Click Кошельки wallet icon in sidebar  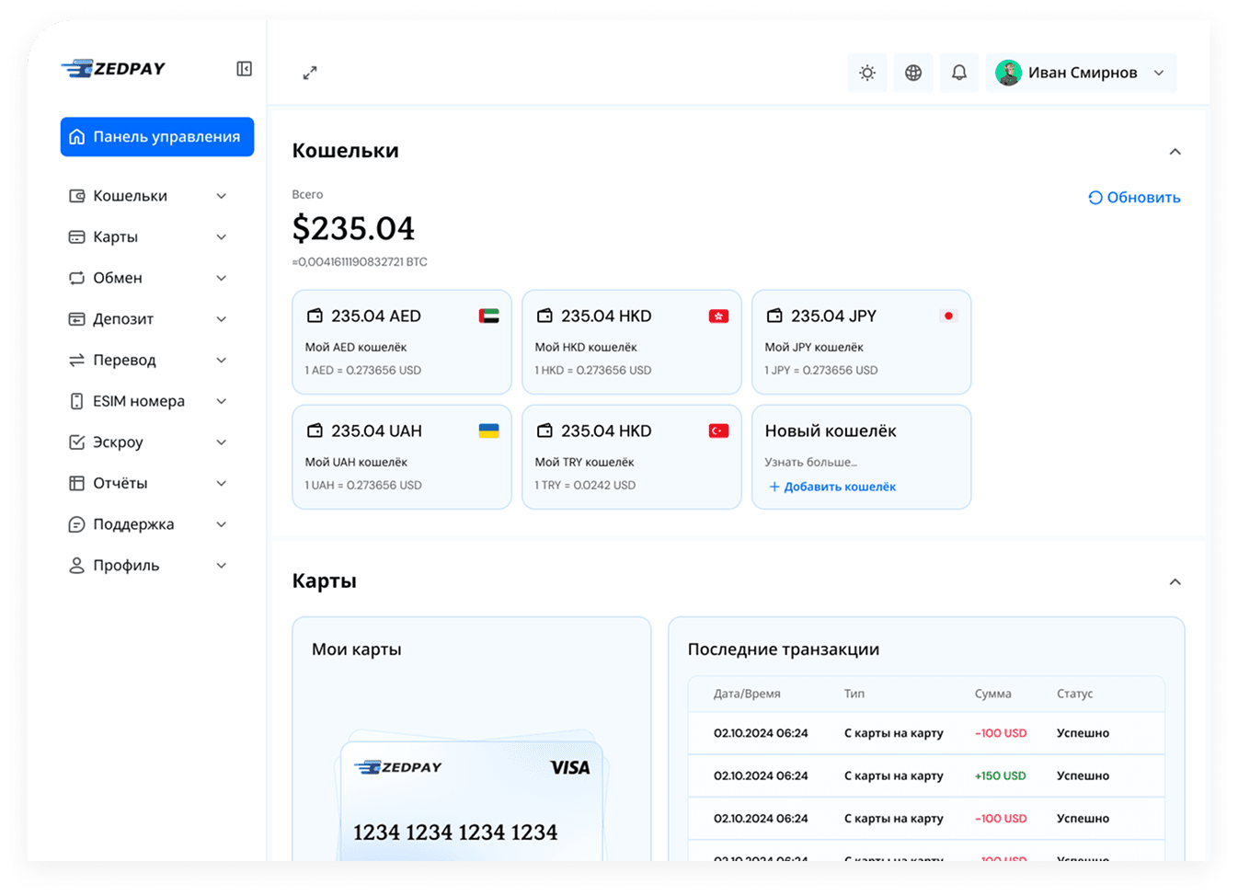click(77, 196)
